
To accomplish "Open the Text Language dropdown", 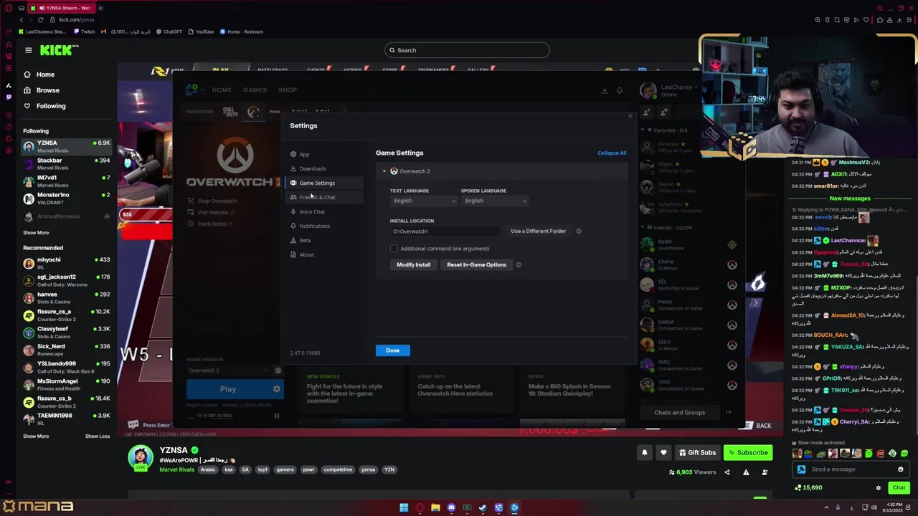I will 423,201.
